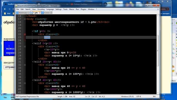The height and width of the screenshot is (100, 177).
Task: Click line number 21 in the margin
Action: click(20, 31)
